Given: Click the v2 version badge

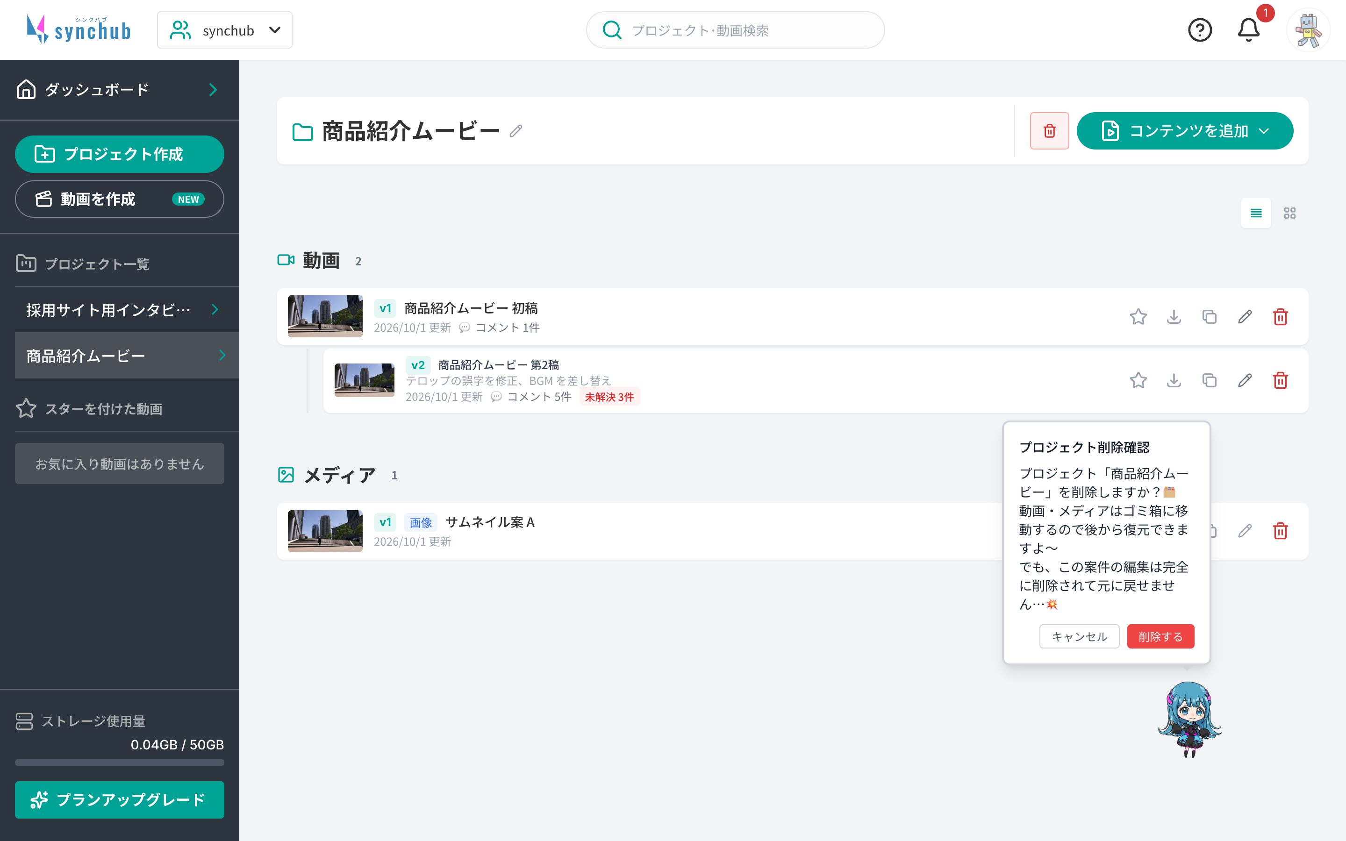Looking at the screenshot, I should [418, 365].
